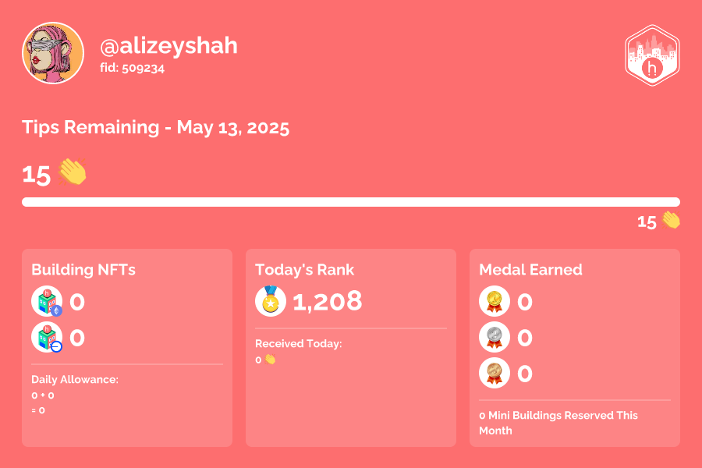702x468 pixels.
Task: Click the gold star rank medal icon
Action: (271, 301)
